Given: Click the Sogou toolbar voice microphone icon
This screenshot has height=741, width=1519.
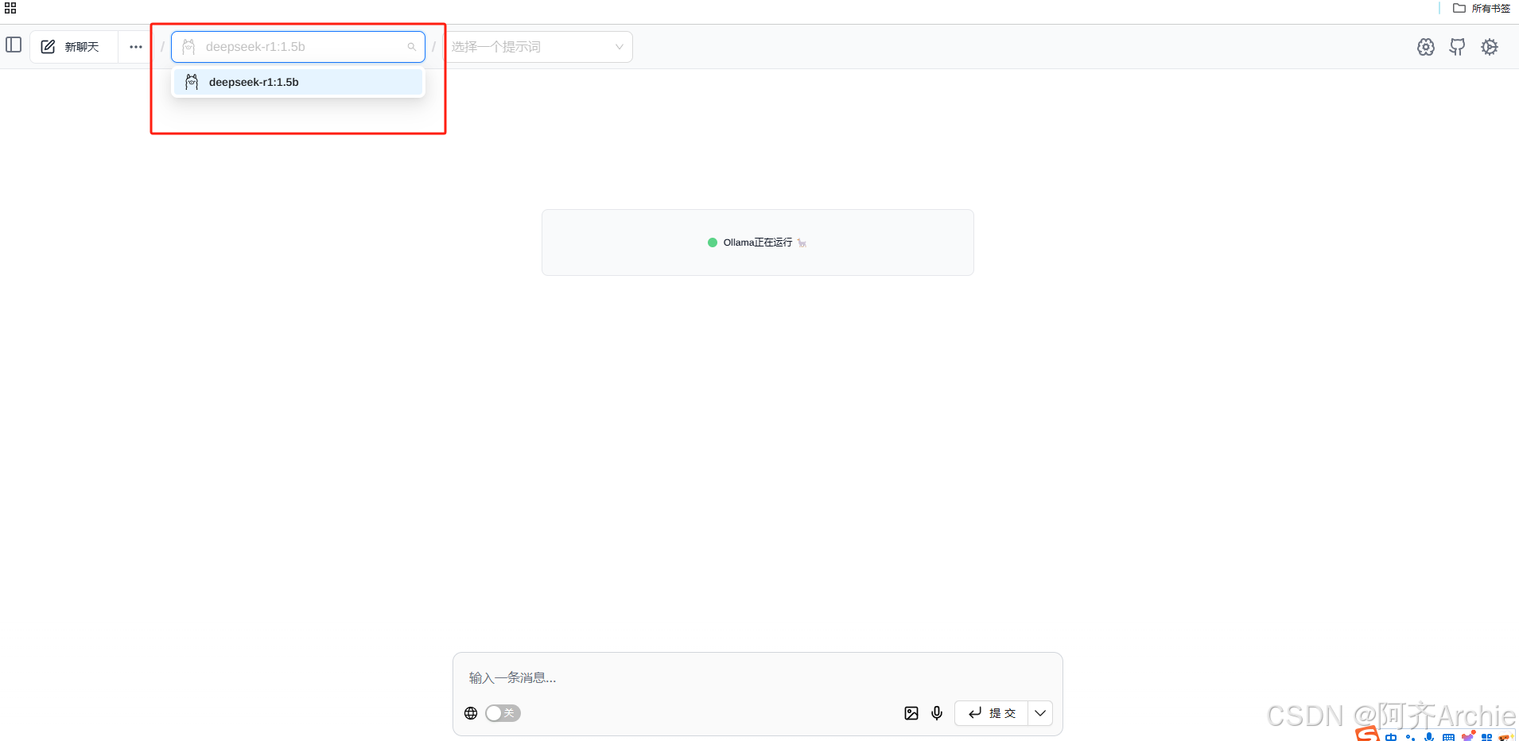Looking at the screenshot, I should (1429, 737).
